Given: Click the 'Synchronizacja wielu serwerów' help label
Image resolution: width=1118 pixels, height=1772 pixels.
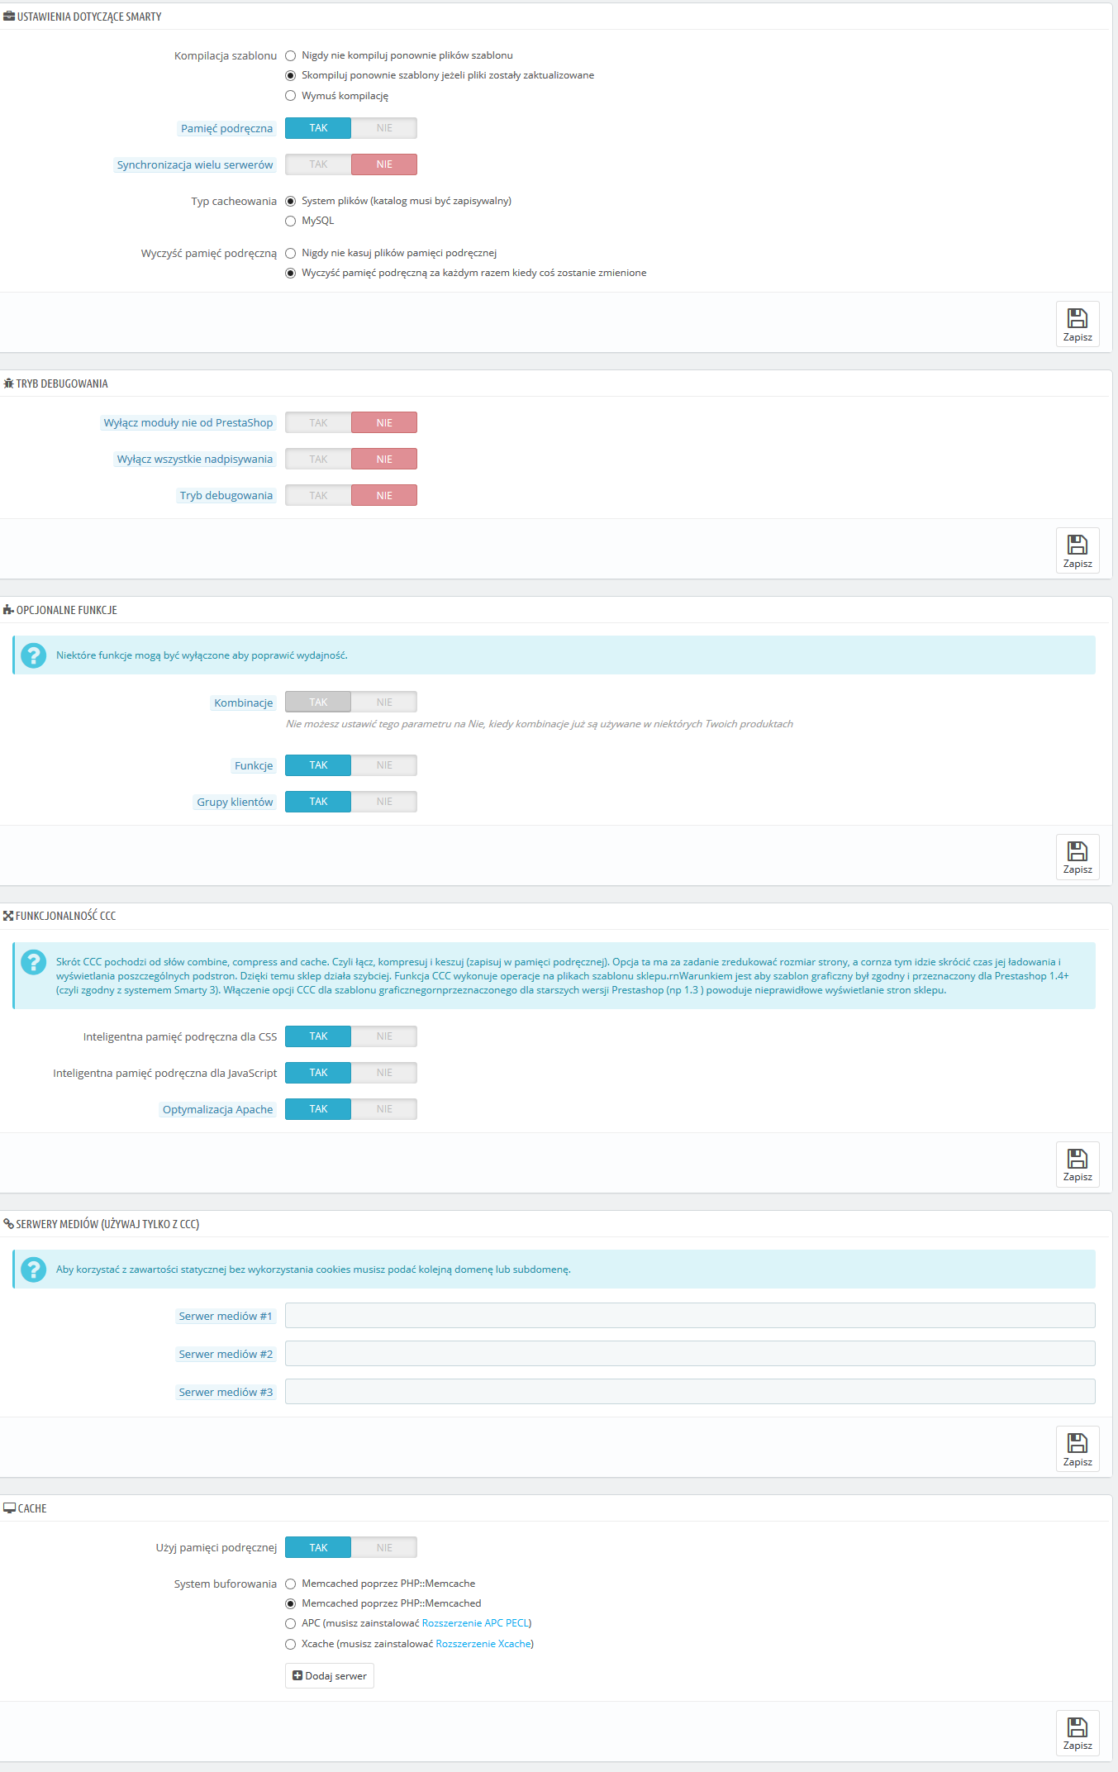Looking at the screenshot, I should pos(195,164).
